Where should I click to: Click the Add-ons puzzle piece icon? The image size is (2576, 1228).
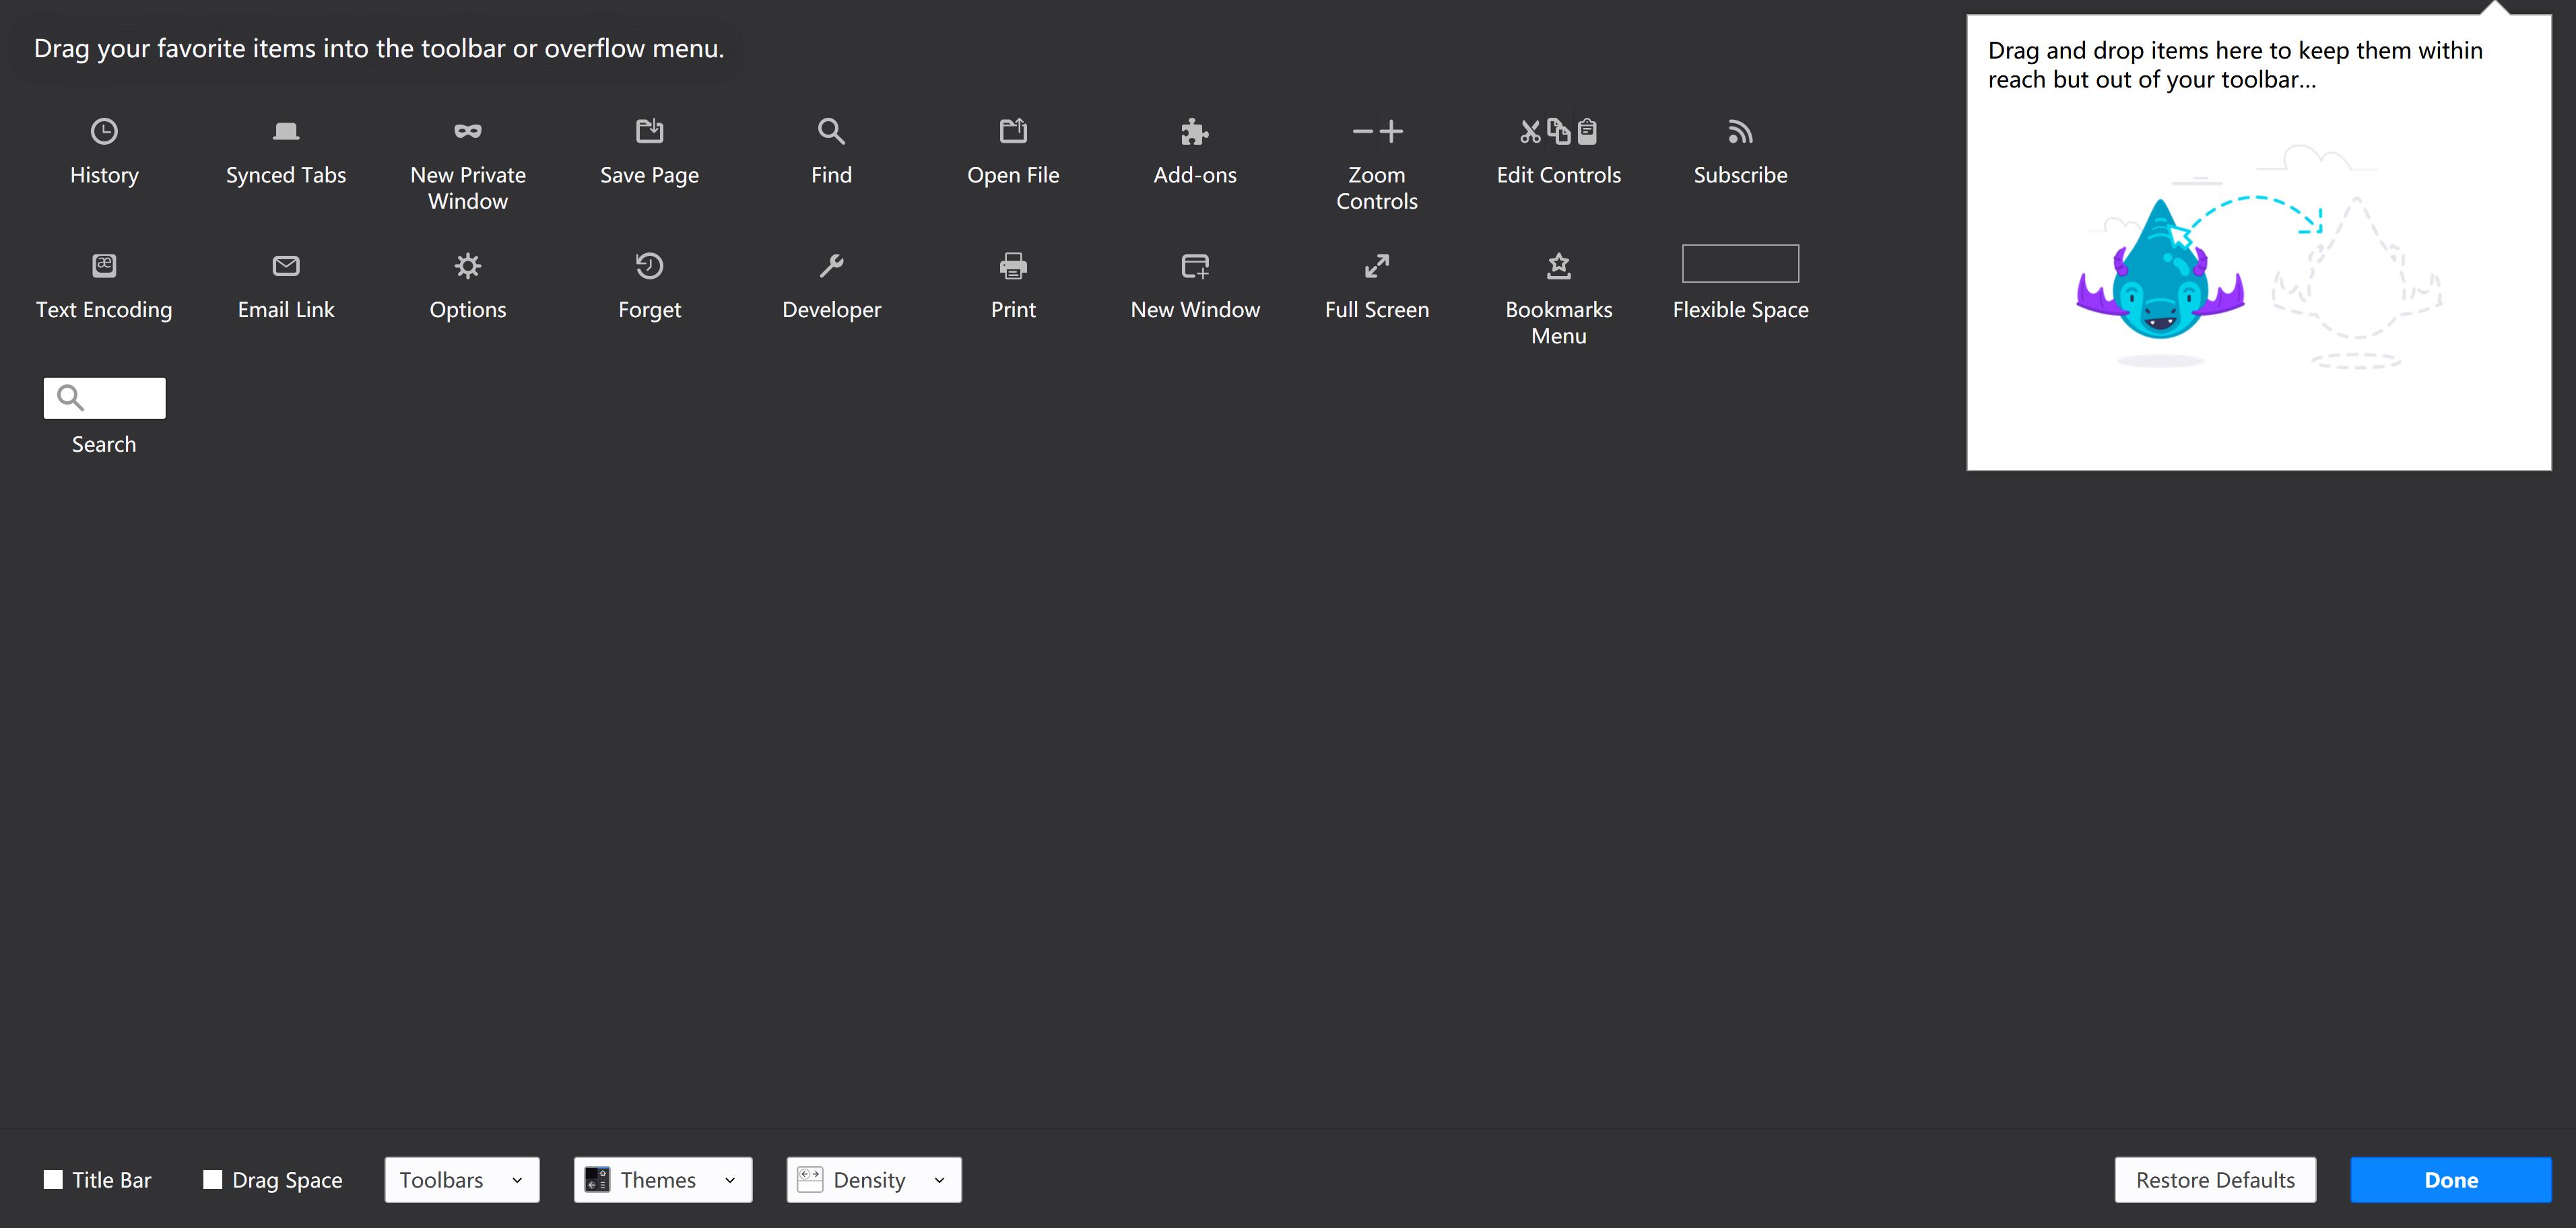pyautogui.click(x=1195, y=131)
